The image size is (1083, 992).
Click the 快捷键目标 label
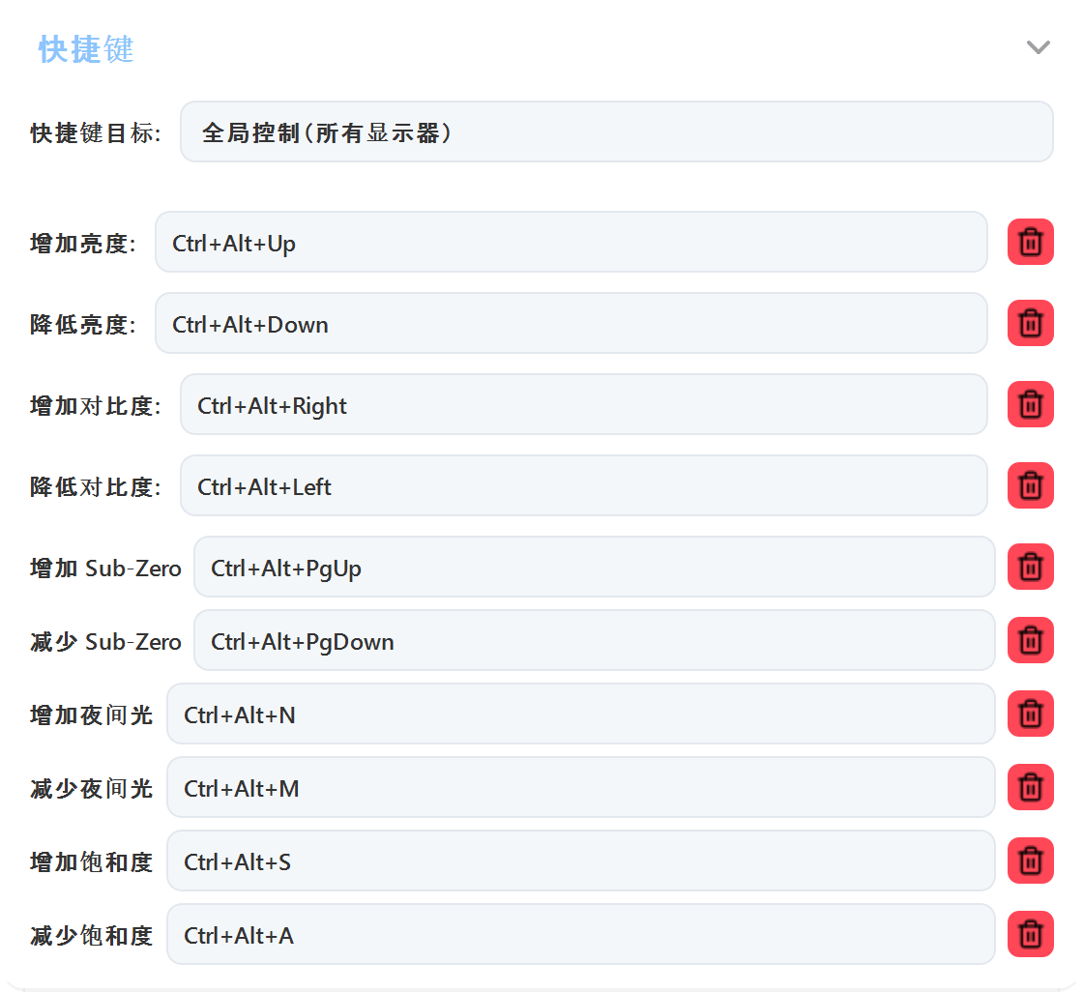[x=96, y=132]
